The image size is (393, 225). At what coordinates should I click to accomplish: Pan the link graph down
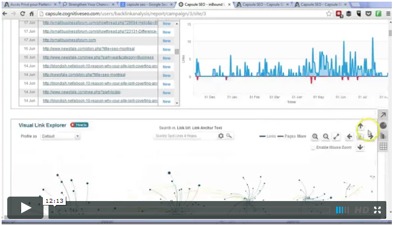(360, 147)
